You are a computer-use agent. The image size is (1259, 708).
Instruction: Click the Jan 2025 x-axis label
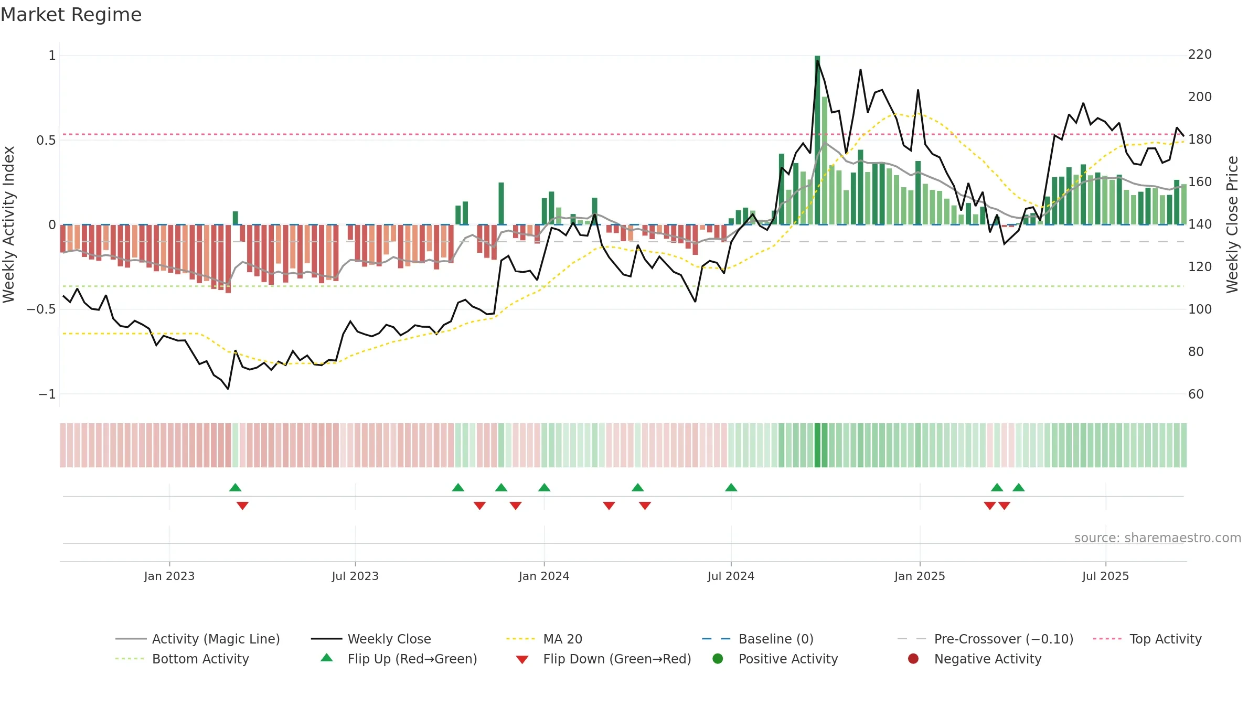click(x=920, y=576)
